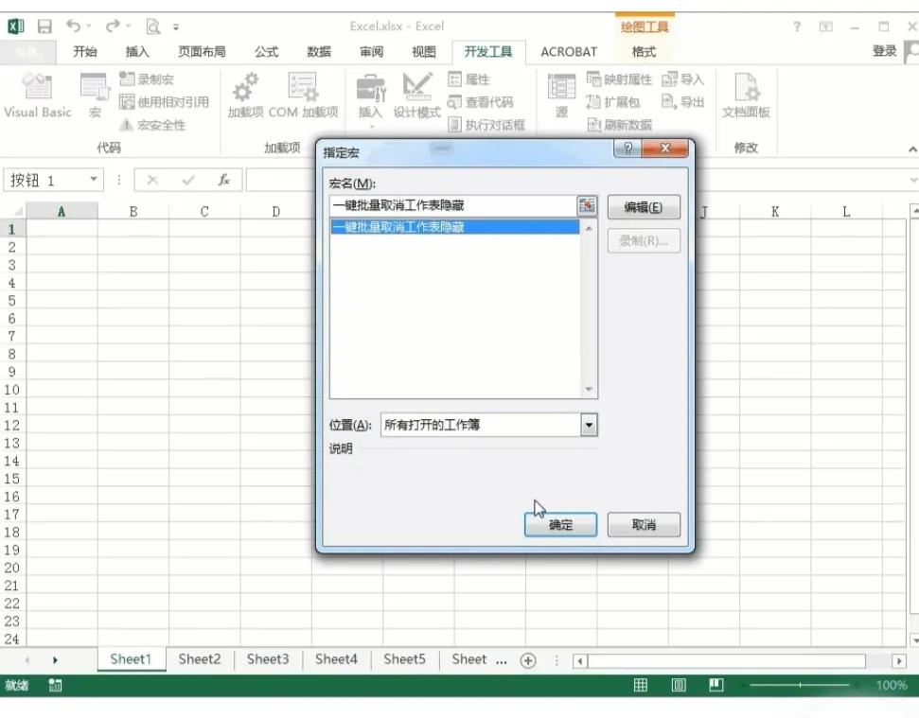
Task: Click 取消 (Cancel) in the dialog
Action: coord(644,525)
